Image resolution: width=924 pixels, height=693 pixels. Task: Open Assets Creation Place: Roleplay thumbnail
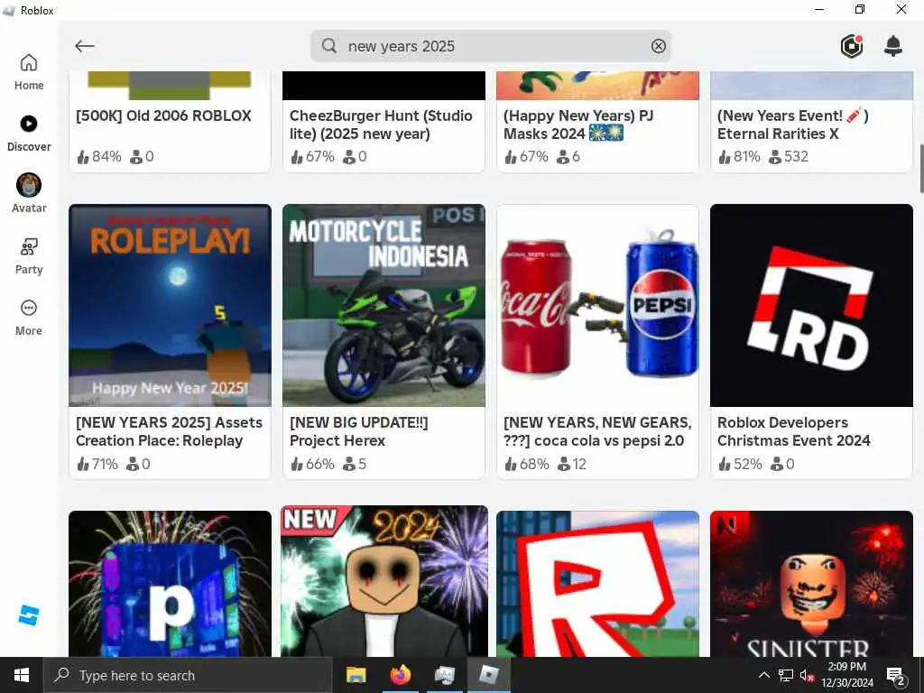[x=171, y=305]
